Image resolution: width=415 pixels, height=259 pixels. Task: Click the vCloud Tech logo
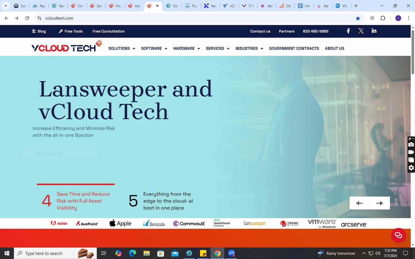(67, 47)
